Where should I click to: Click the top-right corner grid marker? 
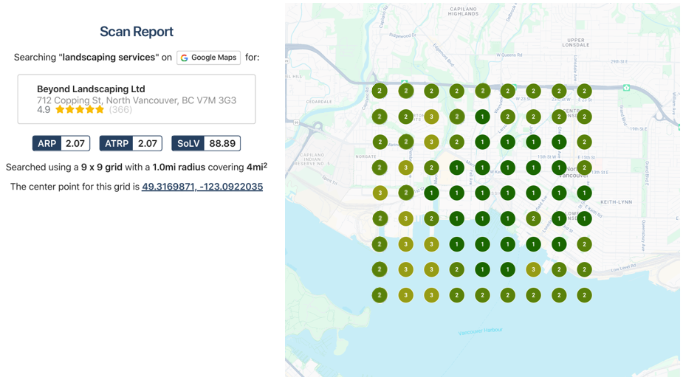(584, 91)
